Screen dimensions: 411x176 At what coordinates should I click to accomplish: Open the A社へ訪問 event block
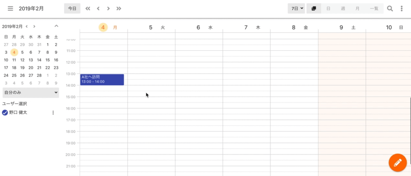tap(102, 80)
